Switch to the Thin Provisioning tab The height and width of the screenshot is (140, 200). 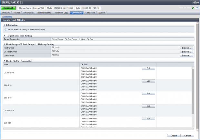coord(44,13)
